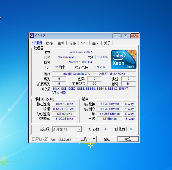Click the 三级 cache 12 MBytes value
Screen dimensions: 172x170
tap(110, 119)
